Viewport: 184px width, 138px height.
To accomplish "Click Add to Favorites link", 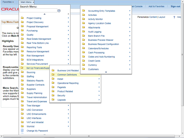I will 156,6.
